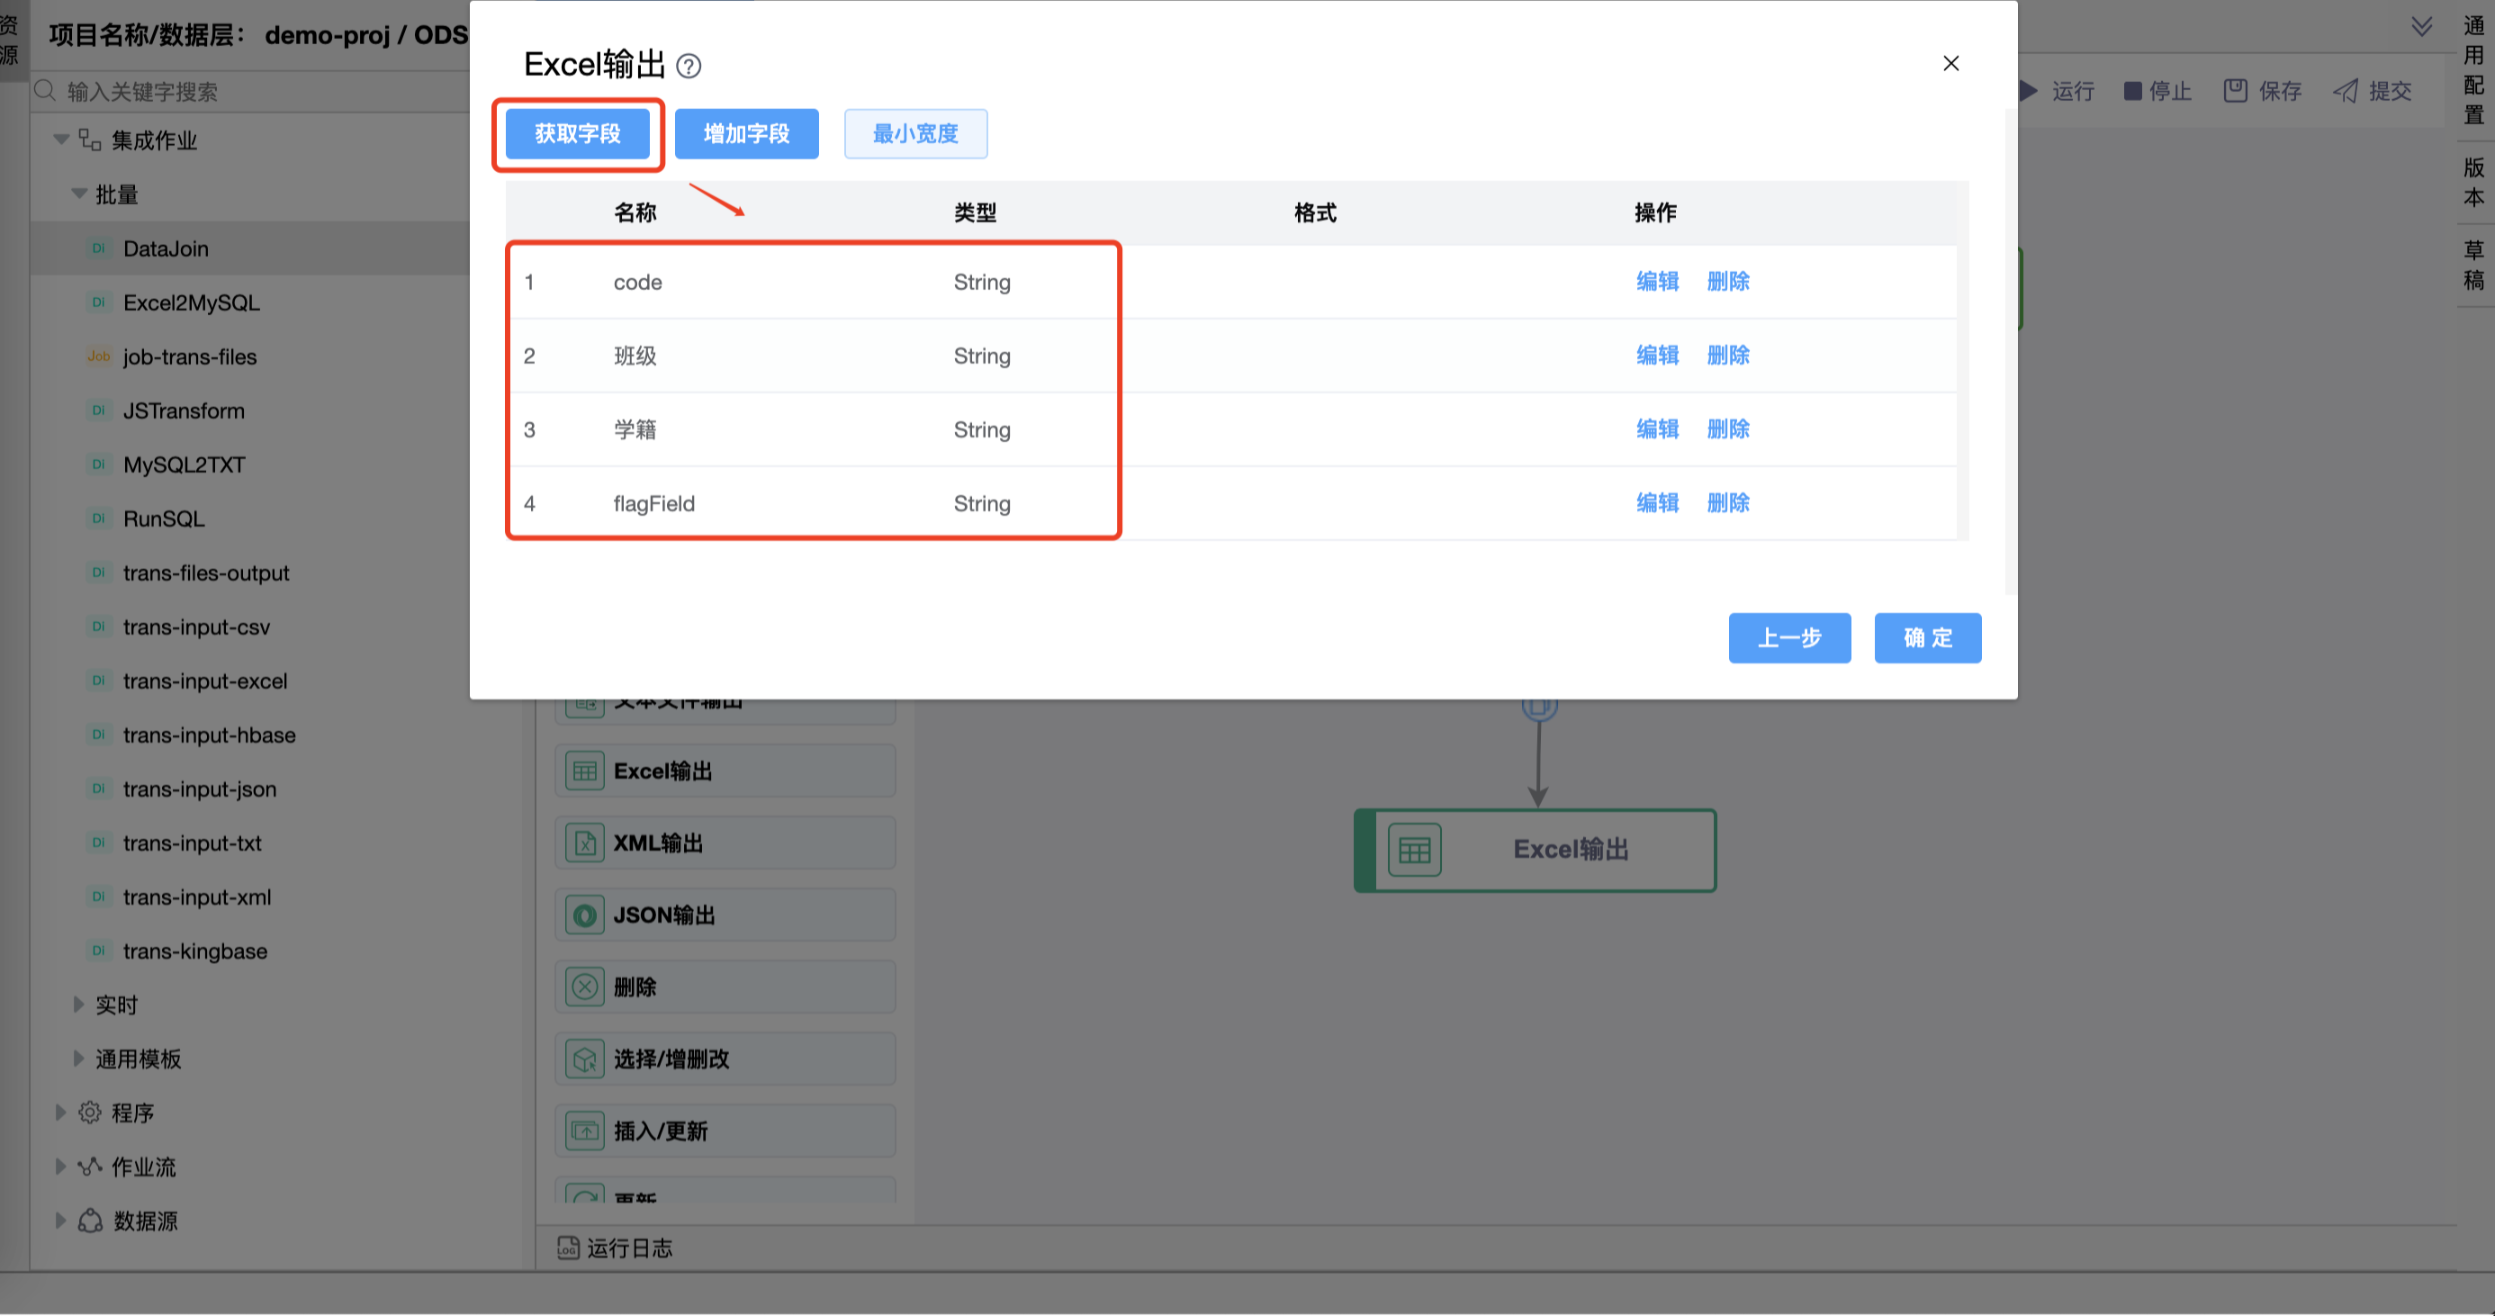Expand the 实时 folder

click(x=79, y=1005)
